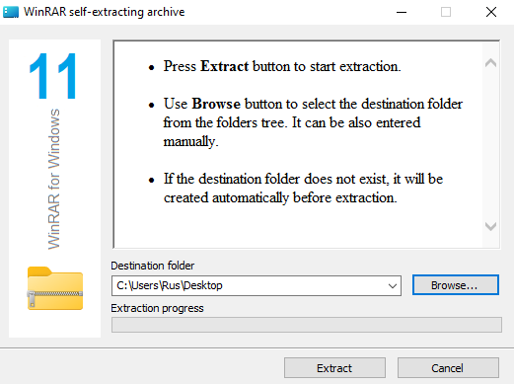Close the WinRAR self-extracting archive window
This screenshot has width=514, height=384.
[491, 12]
